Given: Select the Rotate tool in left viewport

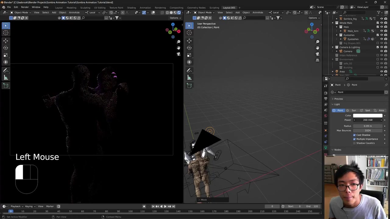Looking at the screenshot, I should (x=6, y=48).
